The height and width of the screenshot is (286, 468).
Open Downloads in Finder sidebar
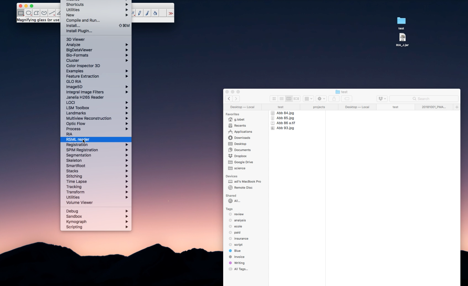[242, 138]
